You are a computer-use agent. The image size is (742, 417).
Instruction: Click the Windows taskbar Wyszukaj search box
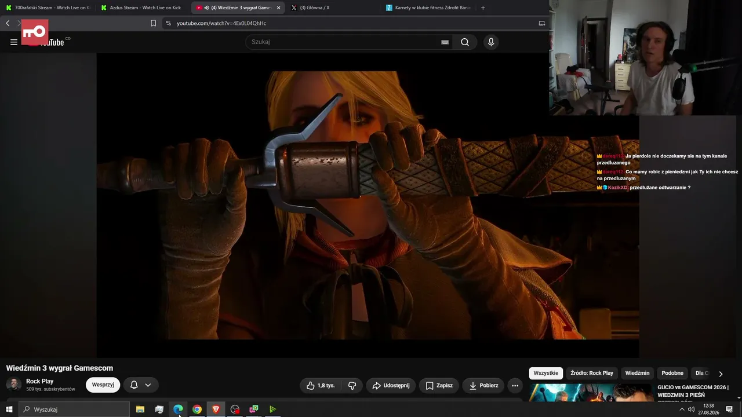[74, 409]
